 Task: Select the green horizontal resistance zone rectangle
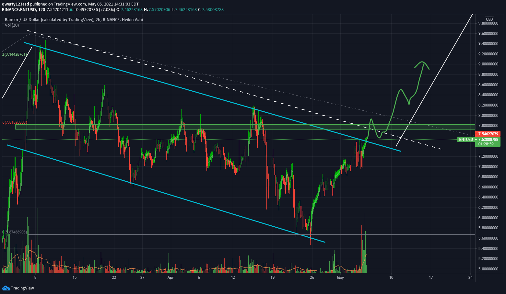pos(245,127)
